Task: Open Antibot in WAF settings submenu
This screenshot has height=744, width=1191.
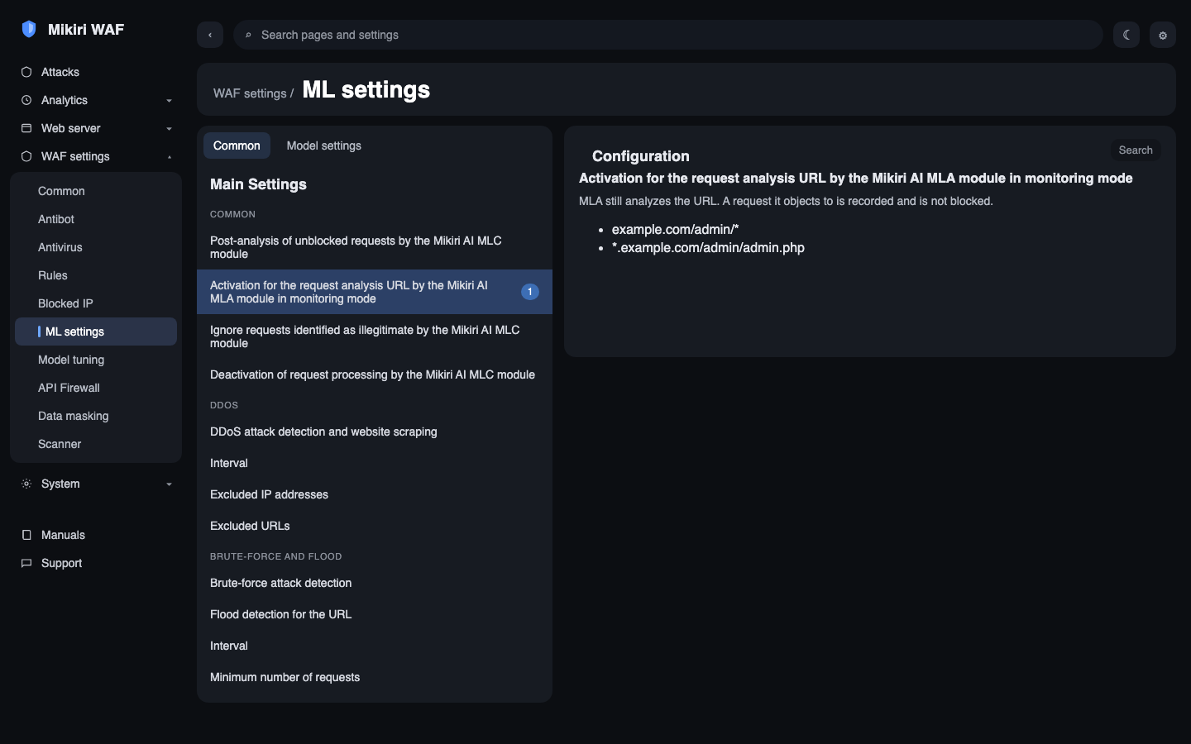Action: click(x=96, y=219)
